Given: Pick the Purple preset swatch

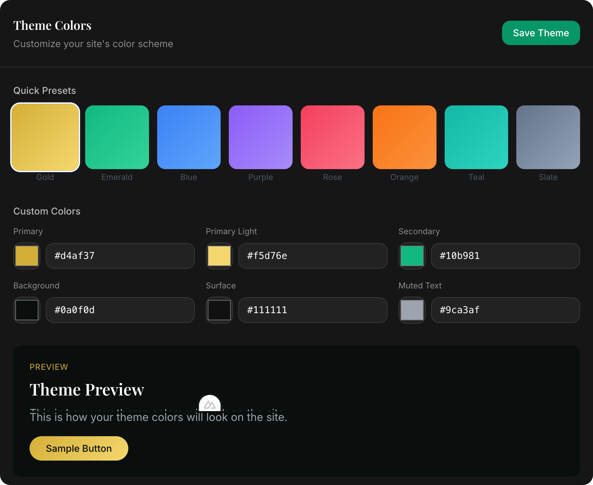Looking at the screenshot, I should coord(261,137).
